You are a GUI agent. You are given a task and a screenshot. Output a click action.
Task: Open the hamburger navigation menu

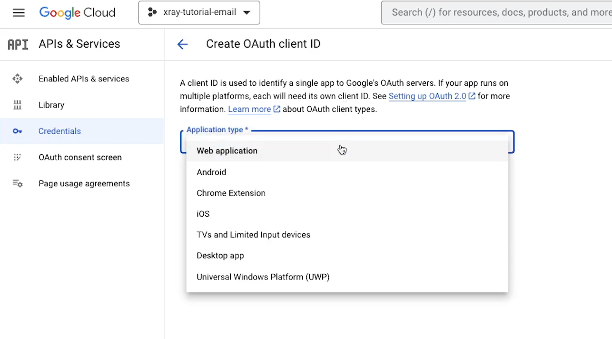tap(19, 13)
